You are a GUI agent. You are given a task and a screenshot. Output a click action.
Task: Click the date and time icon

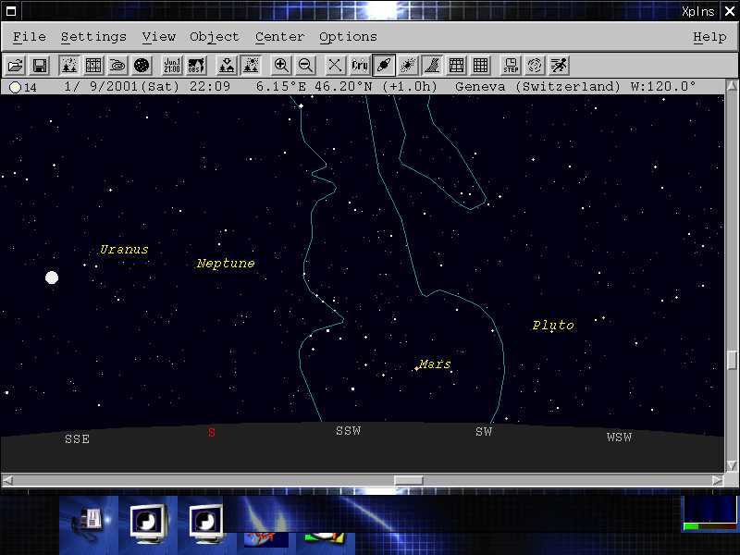pyautogui.click(x=172, y=66)
